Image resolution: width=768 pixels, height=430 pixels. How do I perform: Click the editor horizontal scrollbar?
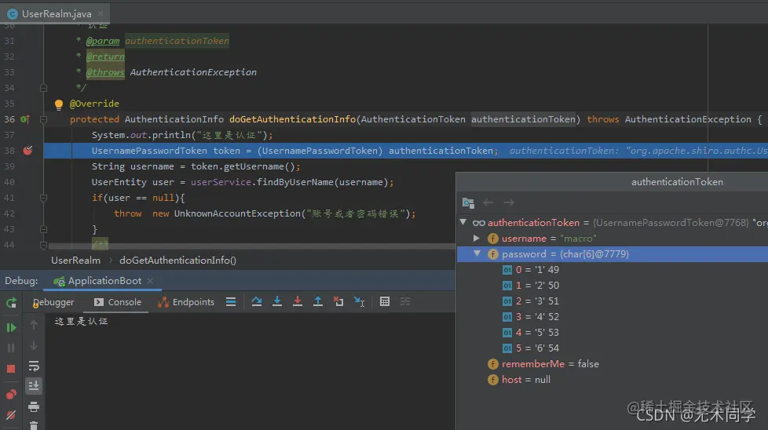(x=252, y=246)
